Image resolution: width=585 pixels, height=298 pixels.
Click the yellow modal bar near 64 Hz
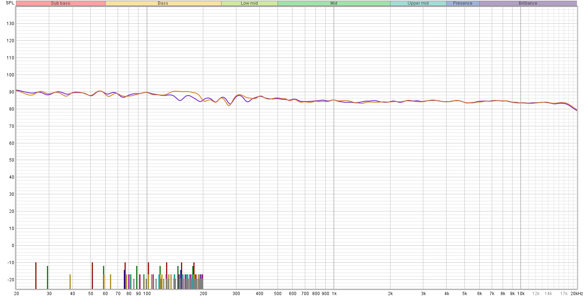110,281
